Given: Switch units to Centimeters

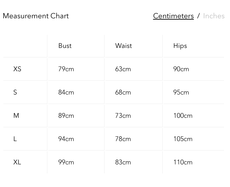Looking at the screenshot, I should [x=173, y=16].
